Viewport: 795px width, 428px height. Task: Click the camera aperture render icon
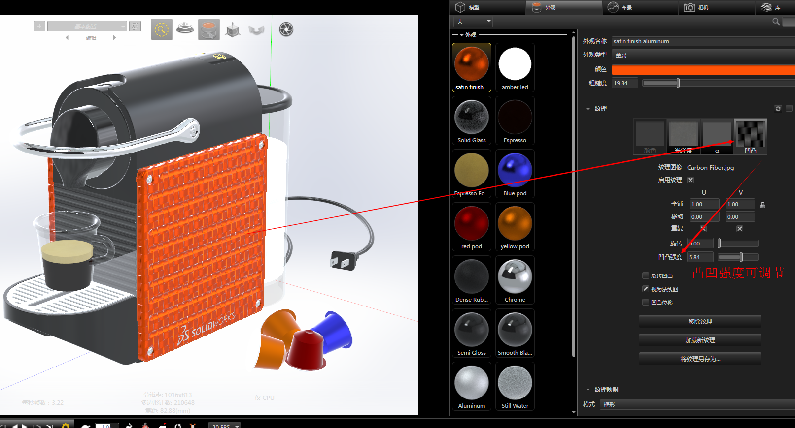click(286, 30)
